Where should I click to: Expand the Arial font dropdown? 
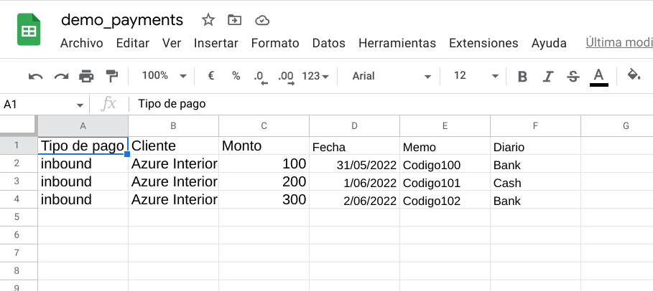click(x=391, y=76)
